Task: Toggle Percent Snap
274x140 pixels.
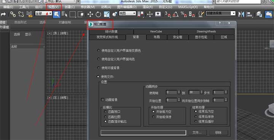Action: click(x=184, y=14)
